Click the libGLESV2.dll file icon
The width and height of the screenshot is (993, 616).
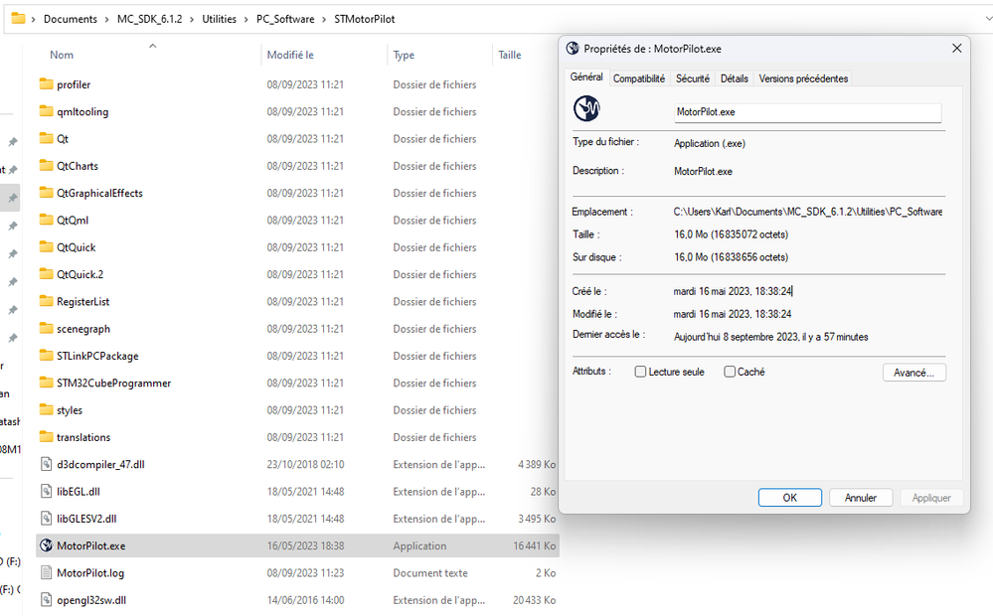coord(47,519)
